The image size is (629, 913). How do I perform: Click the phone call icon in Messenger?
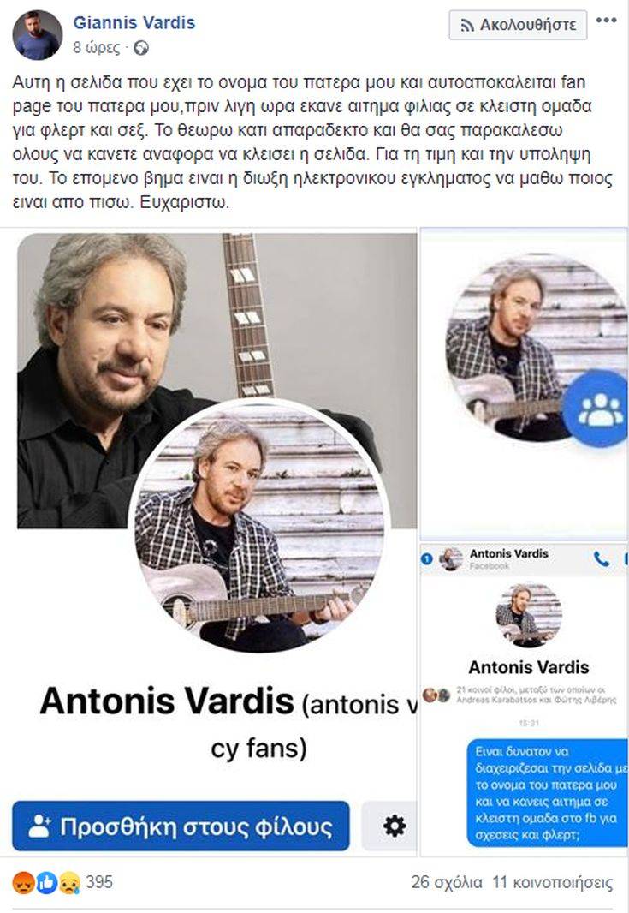tap(601, 559)
